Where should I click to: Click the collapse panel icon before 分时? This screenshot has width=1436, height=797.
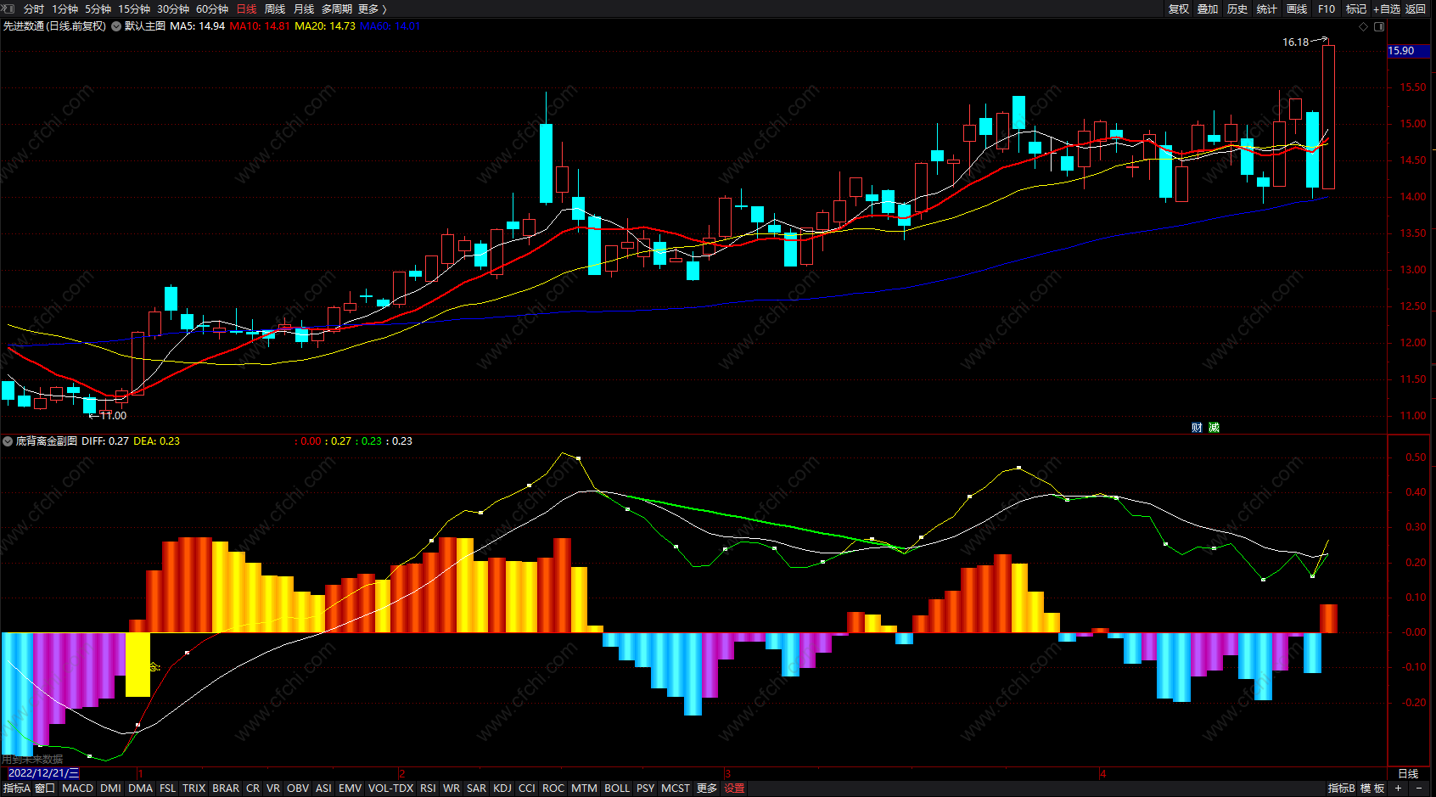click(8, 8)
